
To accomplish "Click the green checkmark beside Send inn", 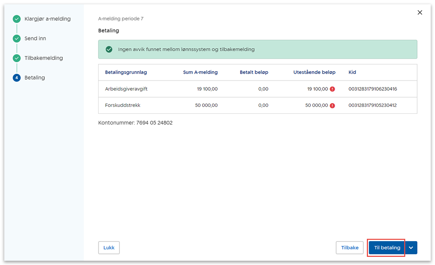I will (x=17, y=38).
